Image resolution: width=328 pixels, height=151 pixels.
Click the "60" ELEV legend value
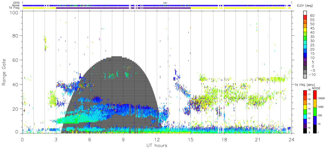pyautogui.click(x=312, y=15)
